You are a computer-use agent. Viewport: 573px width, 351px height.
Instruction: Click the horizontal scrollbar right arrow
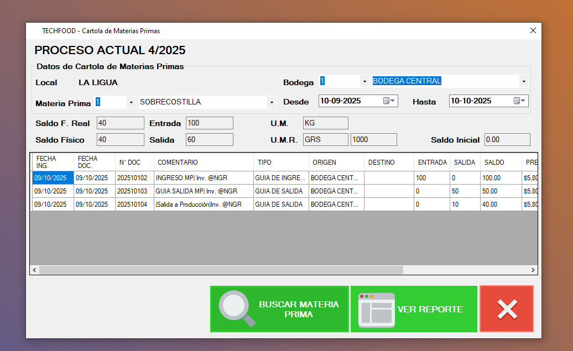(x=533, y=270)
